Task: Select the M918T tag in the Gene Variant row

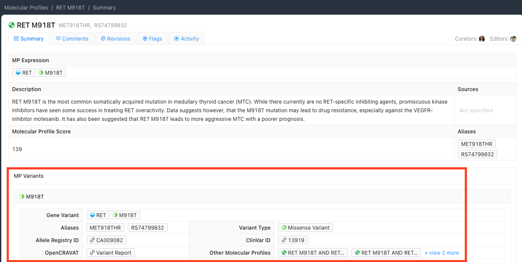Action: tap(125, 215)
